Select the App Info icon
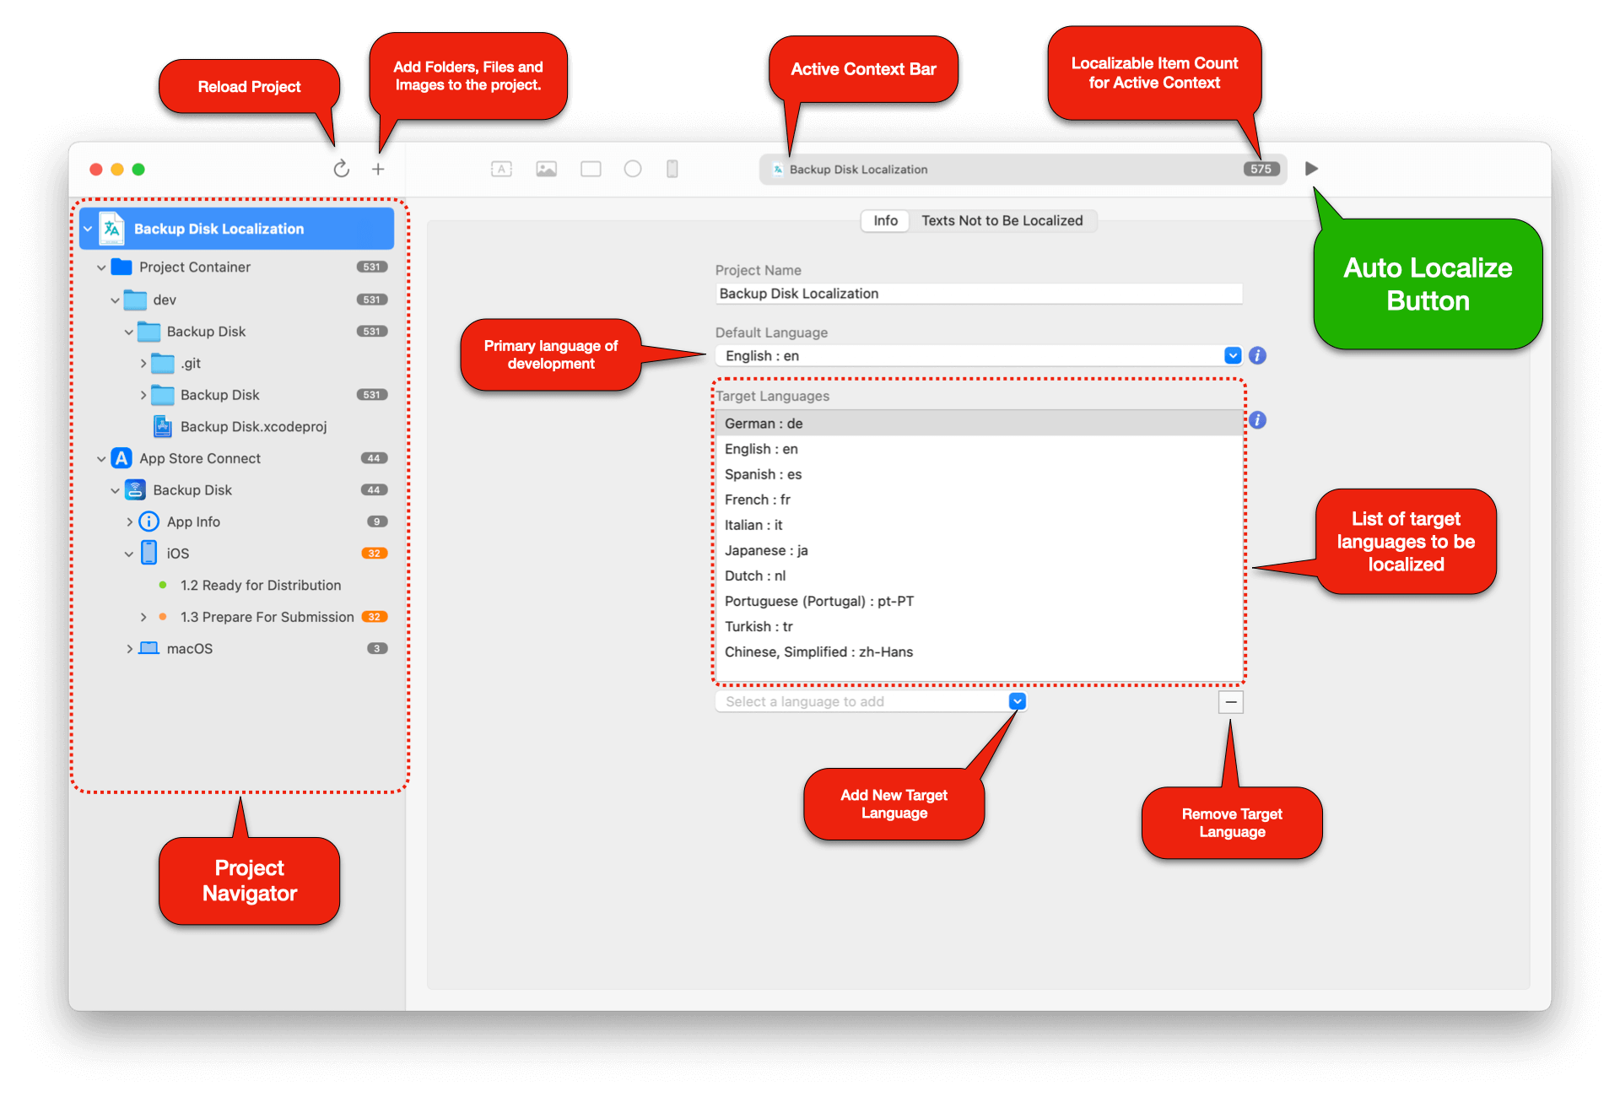The image size is (1620, 1097). click(148, 521)
